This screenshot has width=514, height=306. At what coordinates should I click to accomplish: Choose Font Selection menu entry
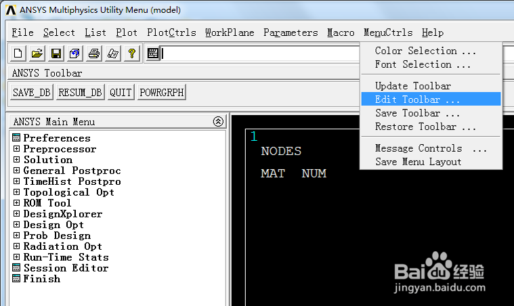coord(431,64)
